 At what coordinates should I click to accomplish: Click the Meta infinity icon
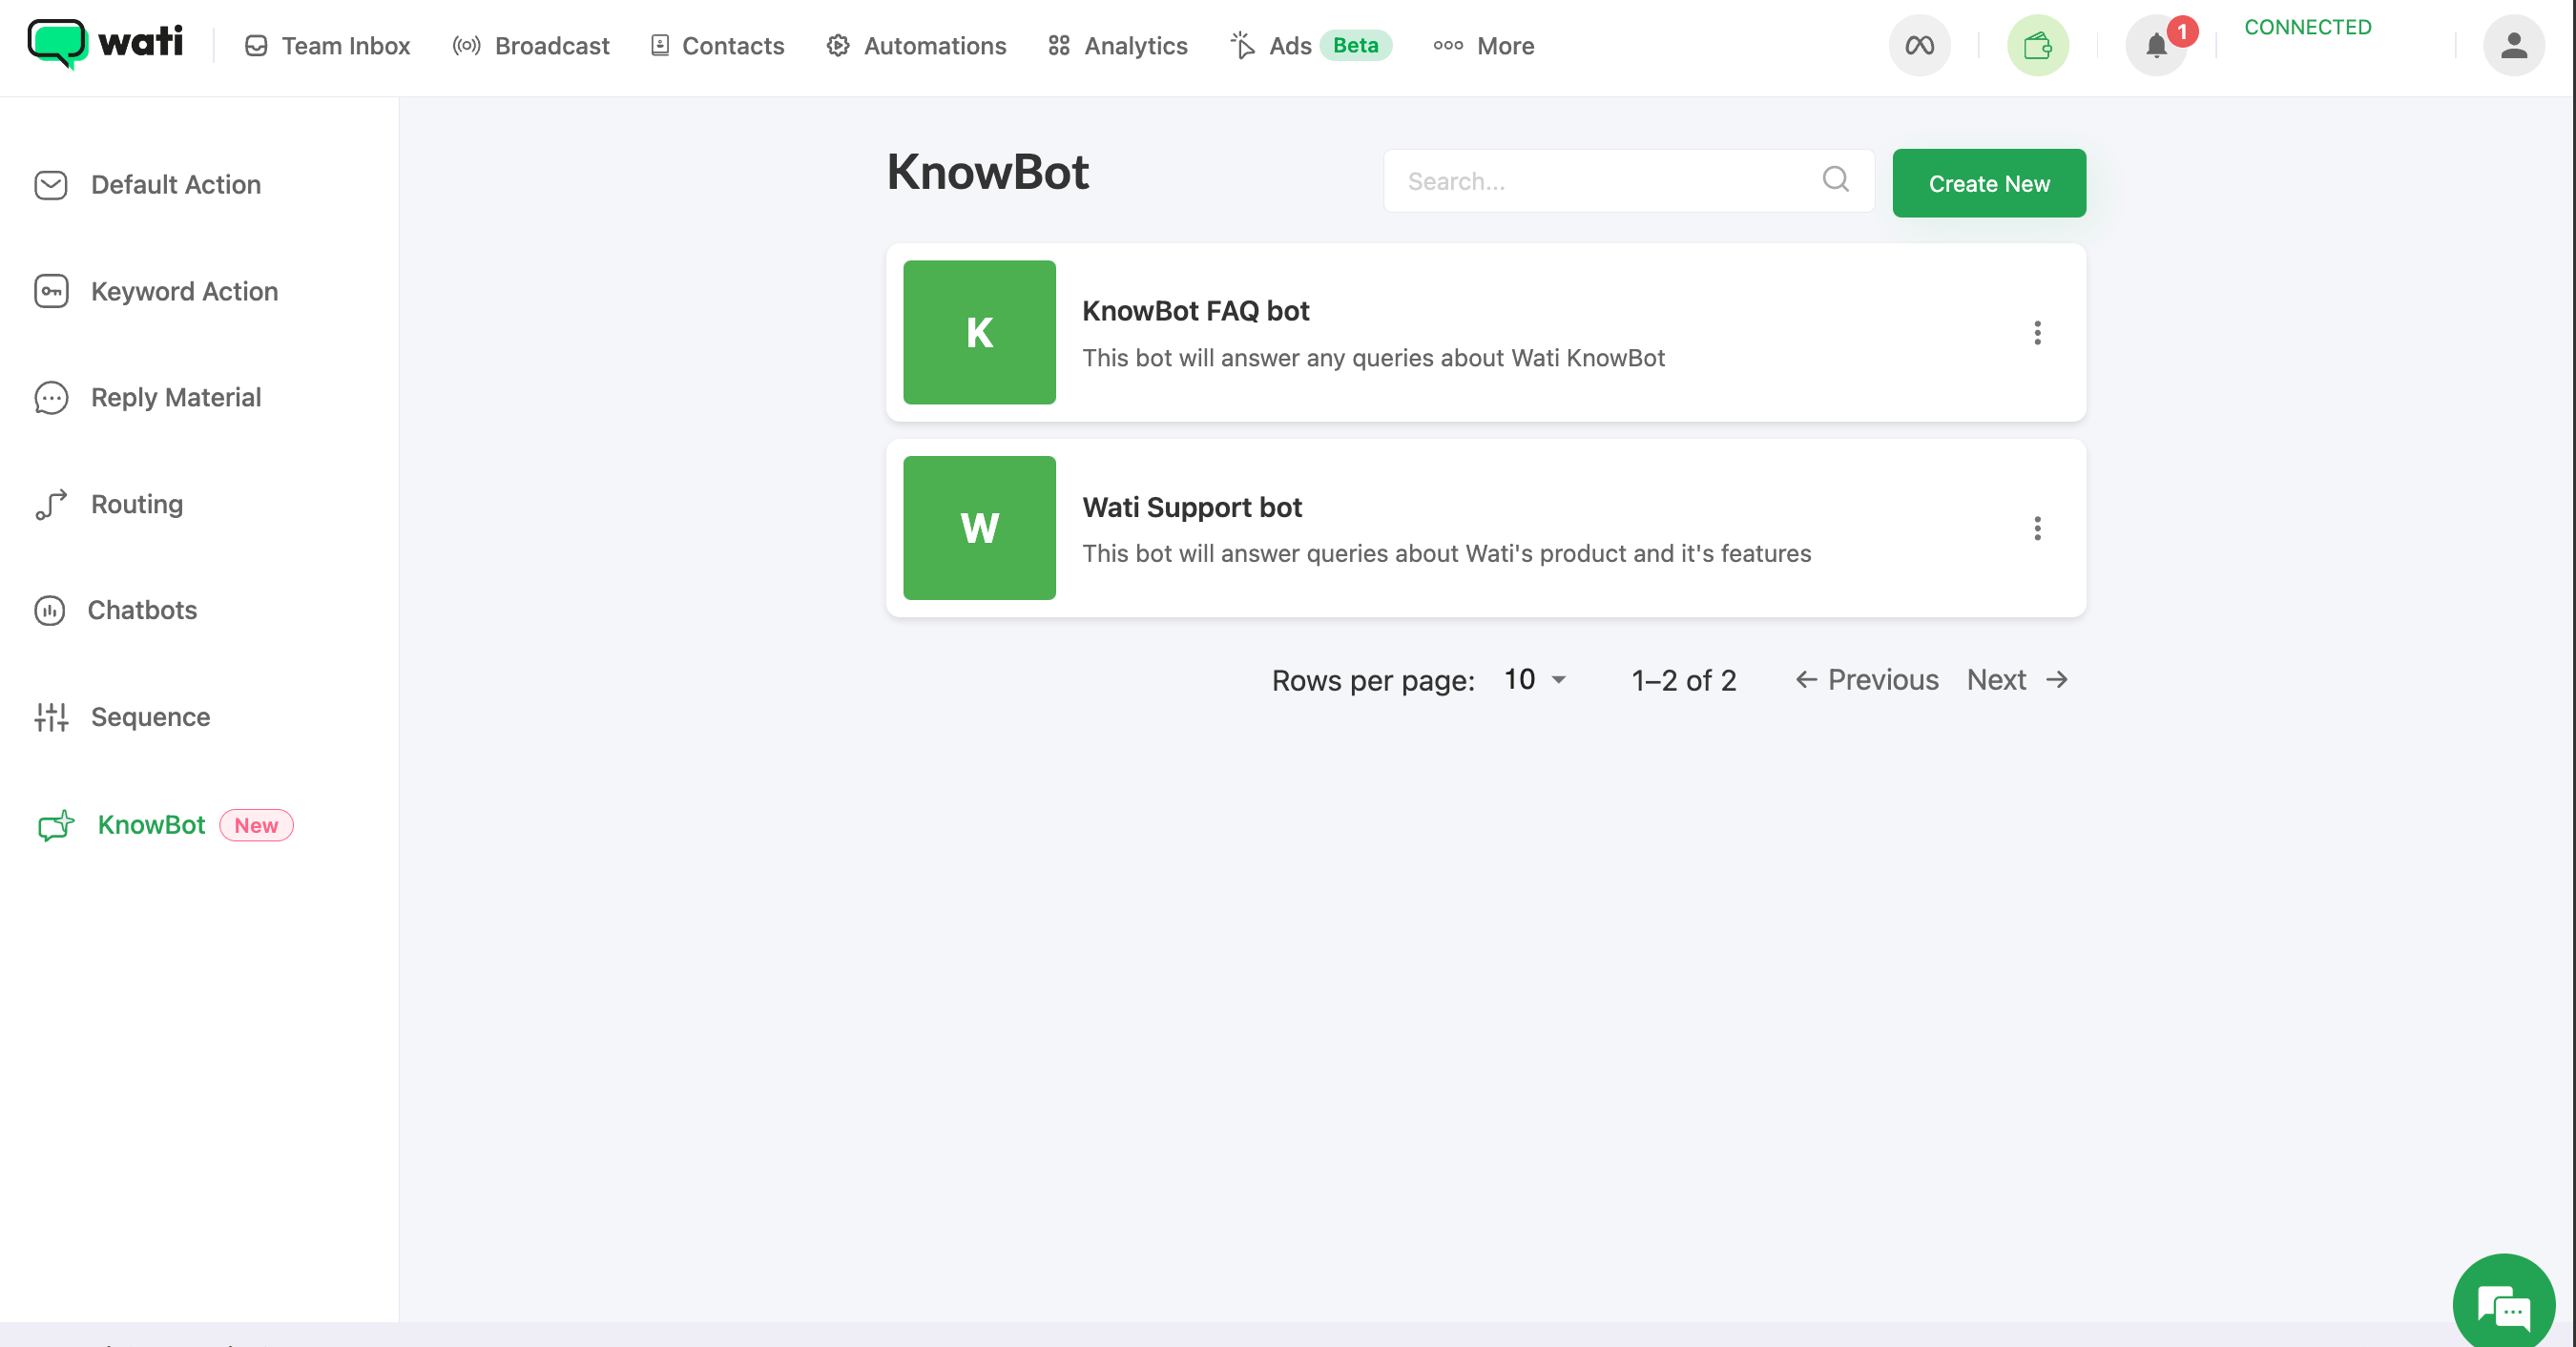1919,46
